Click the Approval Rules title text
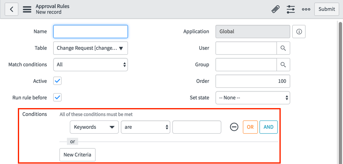 coord(52,6)
